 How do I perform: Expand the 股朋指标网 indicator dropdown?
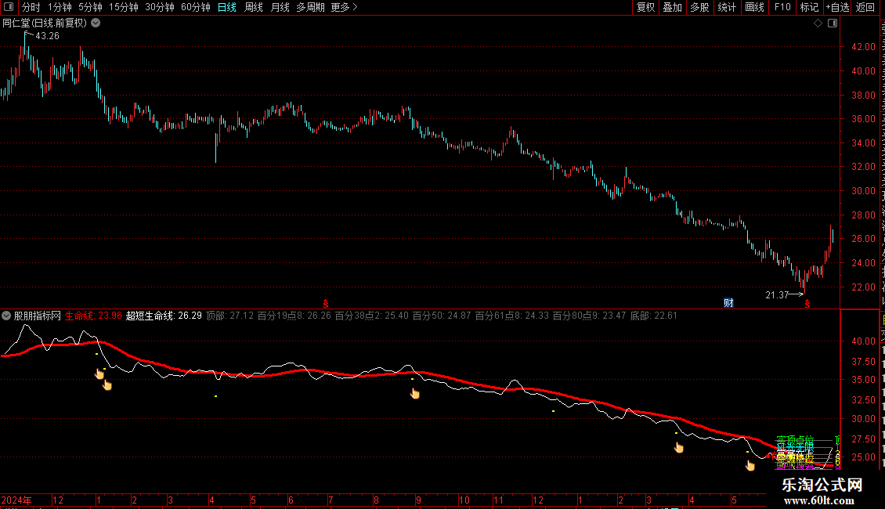pos(6,316)
